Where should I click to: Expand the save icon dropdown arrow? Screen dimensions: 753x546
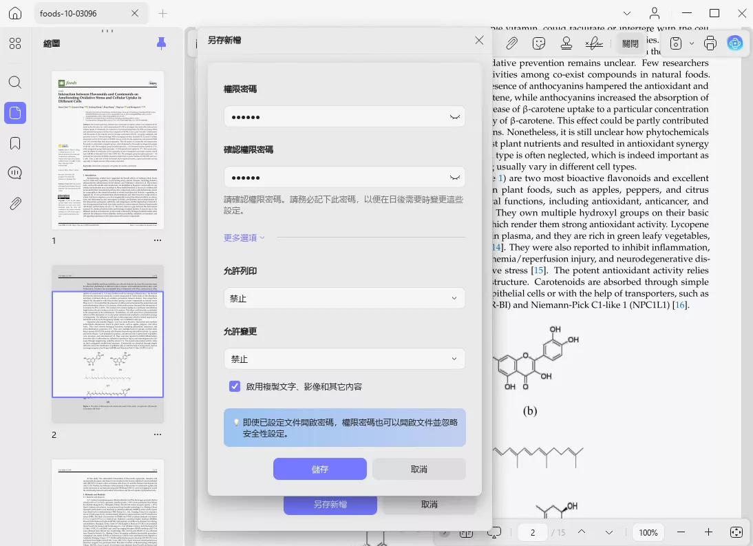pyautogui.click(x=692, y=43)
